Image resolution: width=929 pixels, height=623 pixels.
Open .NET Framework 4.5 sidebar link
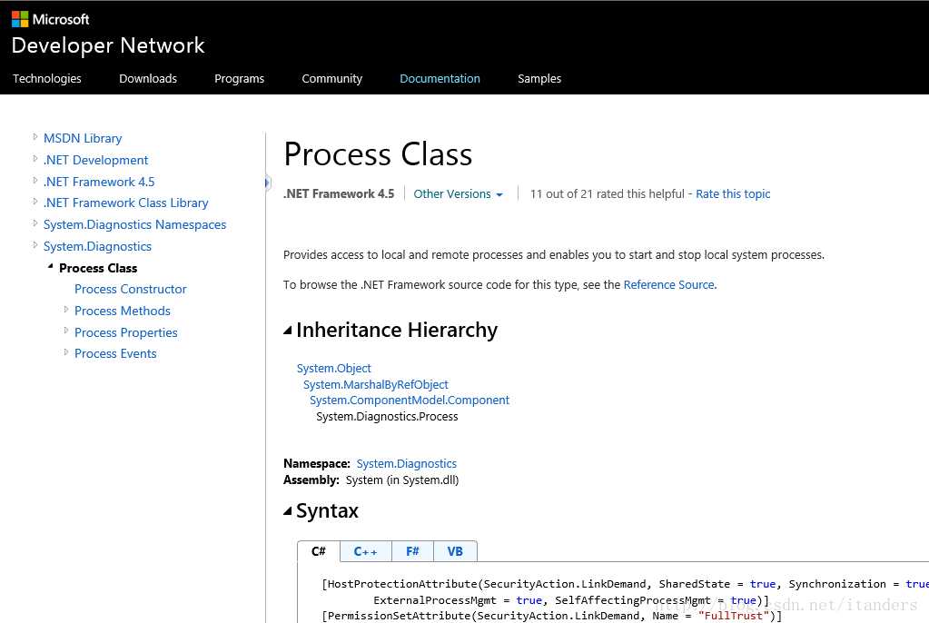(x=99, y=182)
